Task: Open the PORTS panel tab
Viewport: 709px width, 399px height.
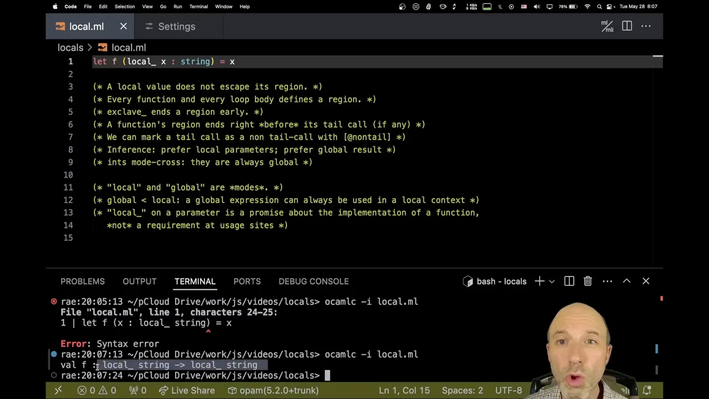Action: pos(247,282)
